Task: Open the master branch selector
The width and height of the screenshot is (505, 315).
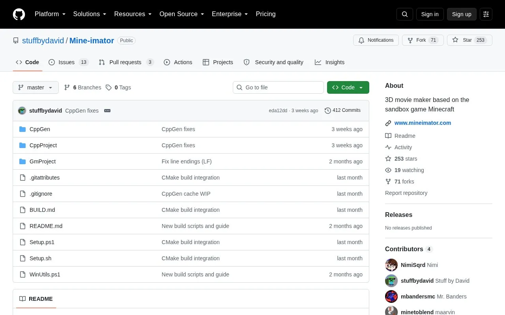Action: [x=36, y=87]
